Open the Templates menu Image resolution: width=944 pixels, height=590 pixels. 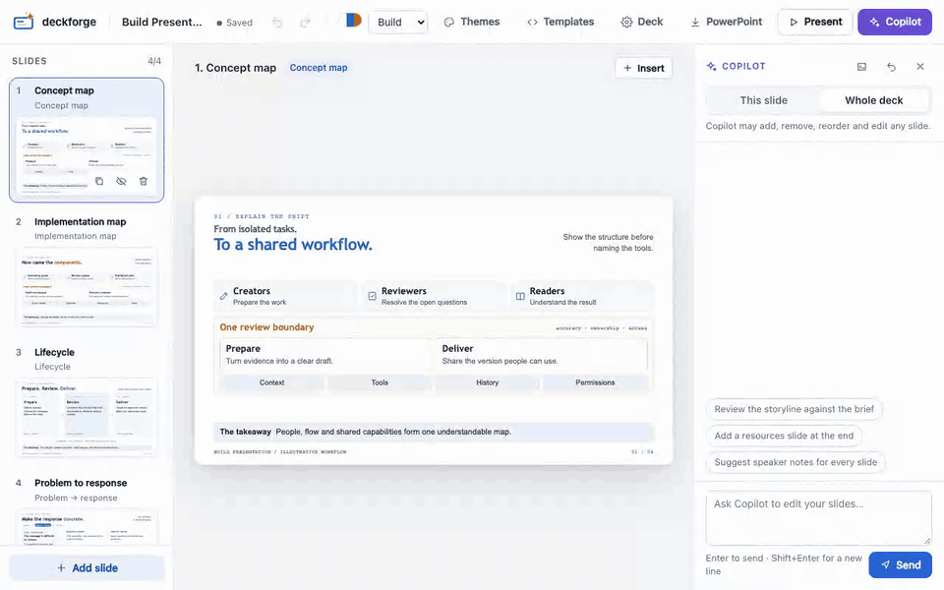click(x=560, y=22)
